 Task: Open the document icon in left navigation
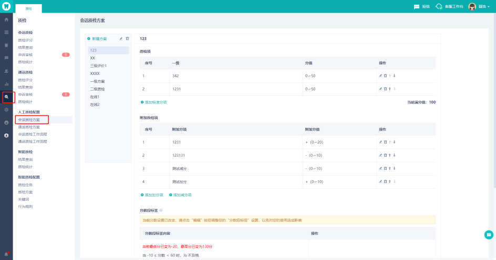pos(6,45)
